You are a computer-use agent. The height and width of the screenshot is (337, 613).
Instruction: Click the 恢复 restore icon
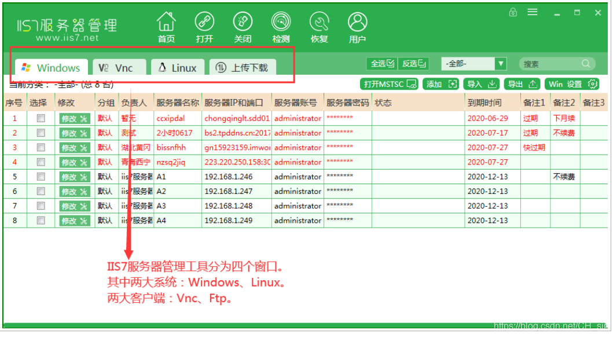(319, 27)
